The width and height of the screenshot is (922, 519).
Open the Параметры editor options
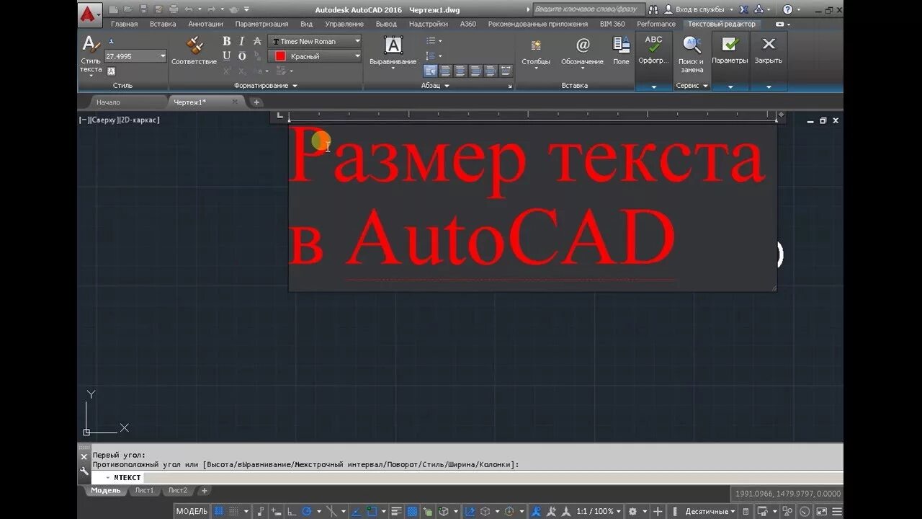coord(730,50)
